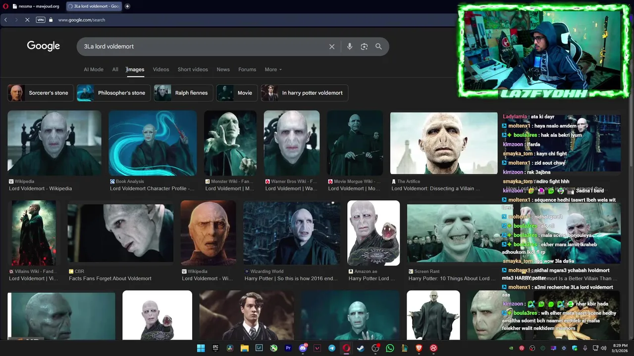Open the Forums tab
This screenshot has height=356, width=634.
[247, 69]
